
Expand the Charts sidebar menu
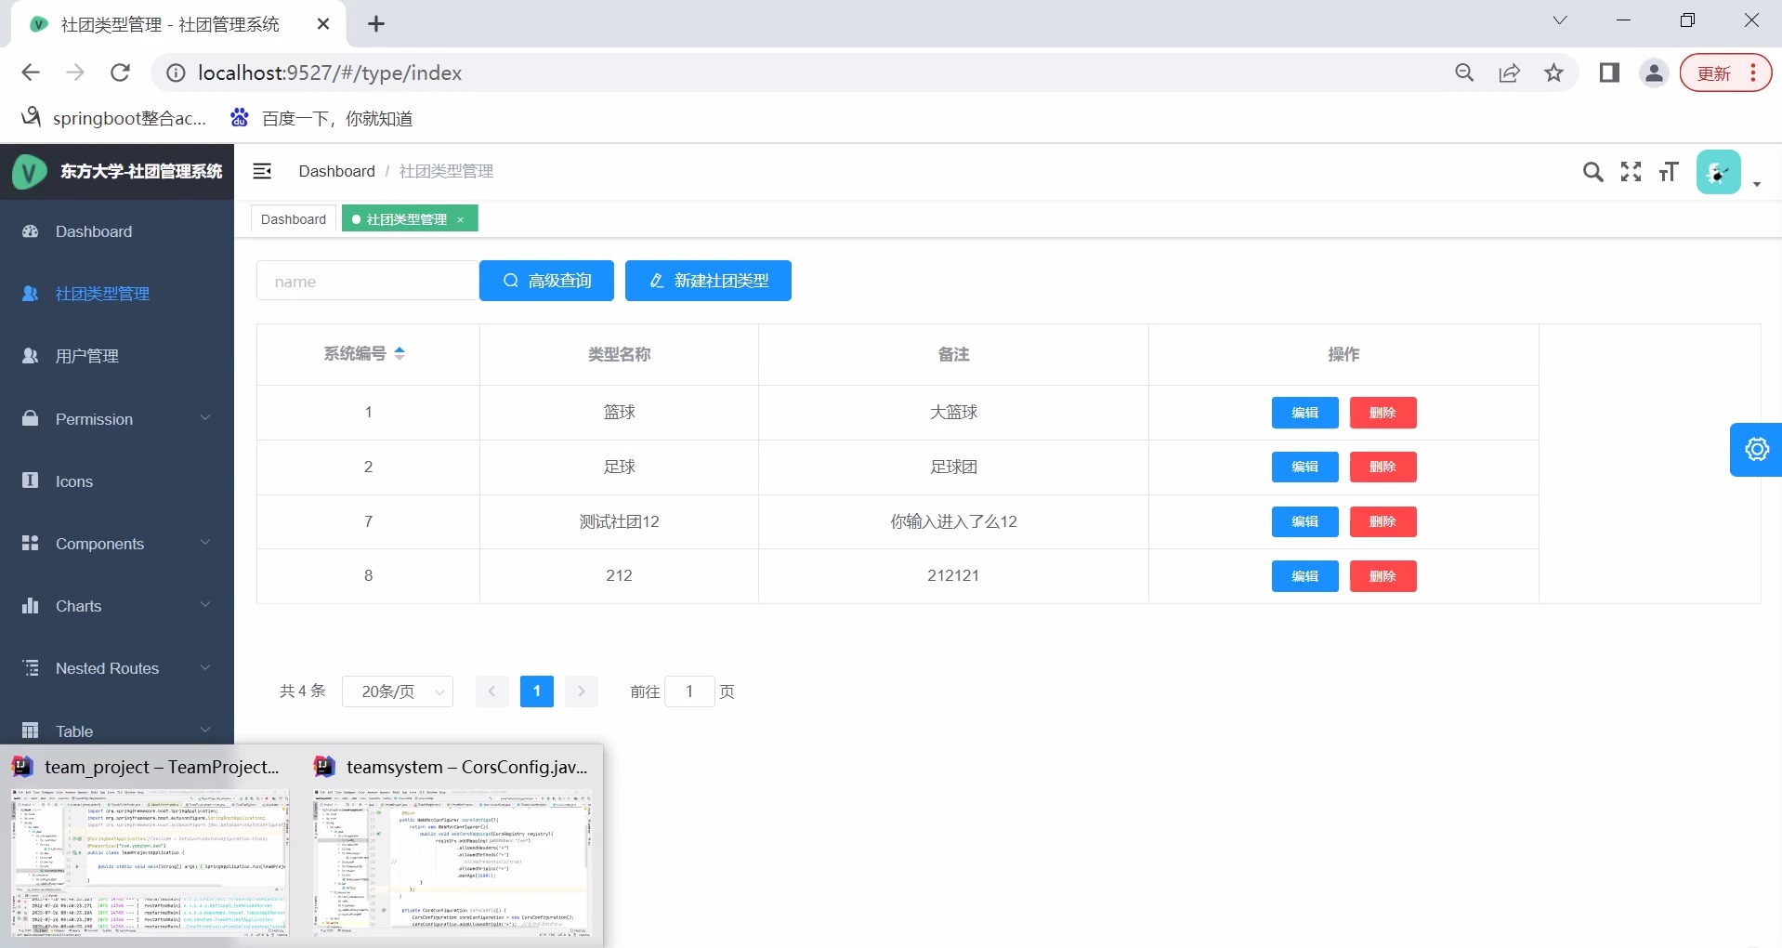[79, 606]
